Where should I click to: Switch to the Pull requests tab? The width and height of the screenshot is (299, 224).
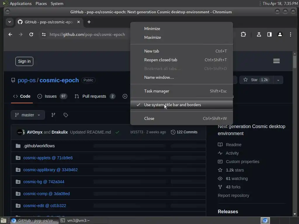(x=95, y=96)
